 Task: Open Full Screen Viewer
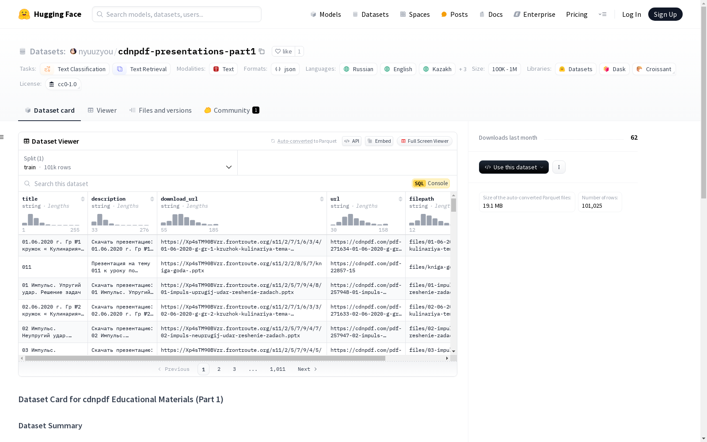pyautogui.click(x=425, y=141)
